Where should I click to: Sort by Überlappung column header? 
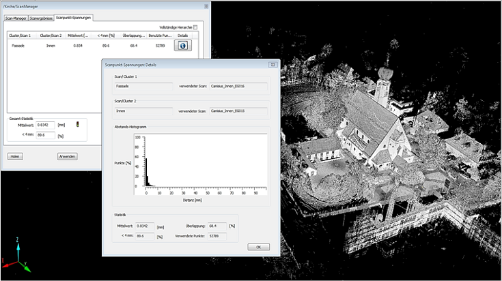tap(133, 35)
